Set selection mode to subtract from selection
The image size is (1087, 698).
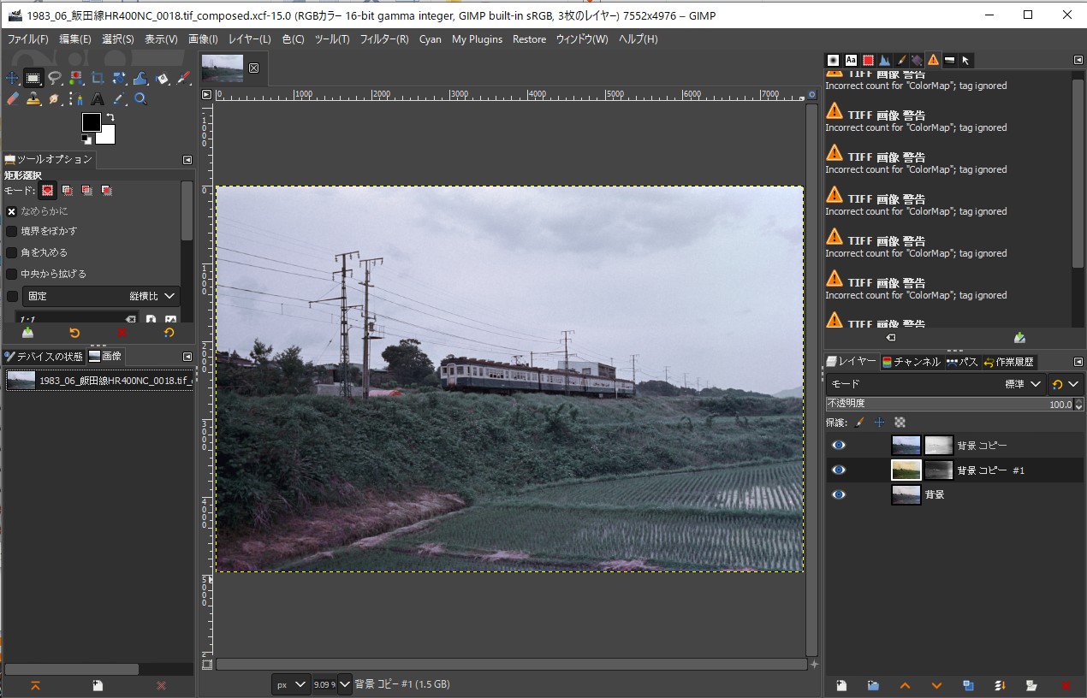click(x=87, y=190)
